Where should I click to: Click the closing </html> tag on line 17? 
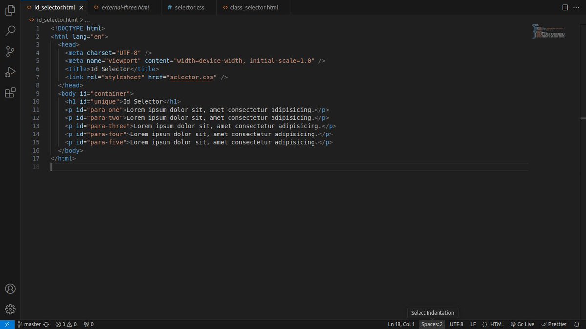coord(63,158)
